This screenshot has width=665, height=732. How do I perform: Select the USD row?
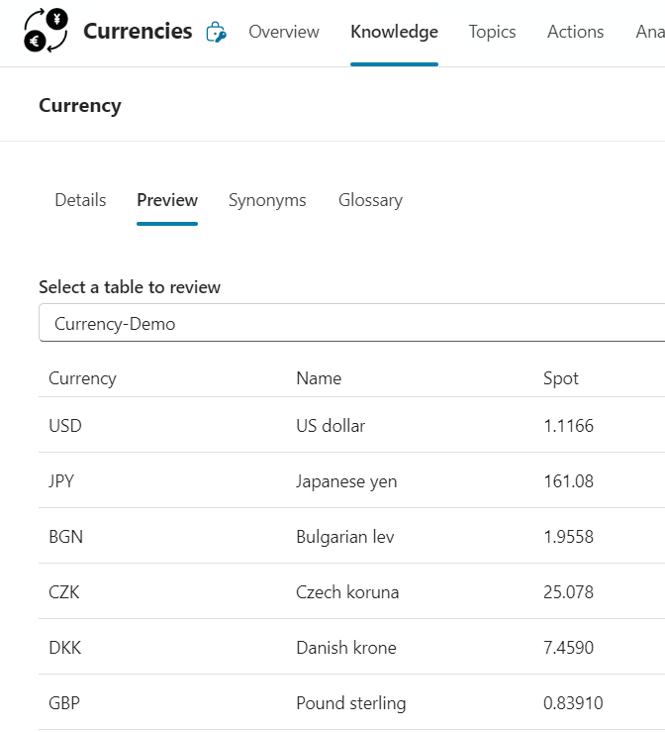pyautogui.click(x=351, y=425)
